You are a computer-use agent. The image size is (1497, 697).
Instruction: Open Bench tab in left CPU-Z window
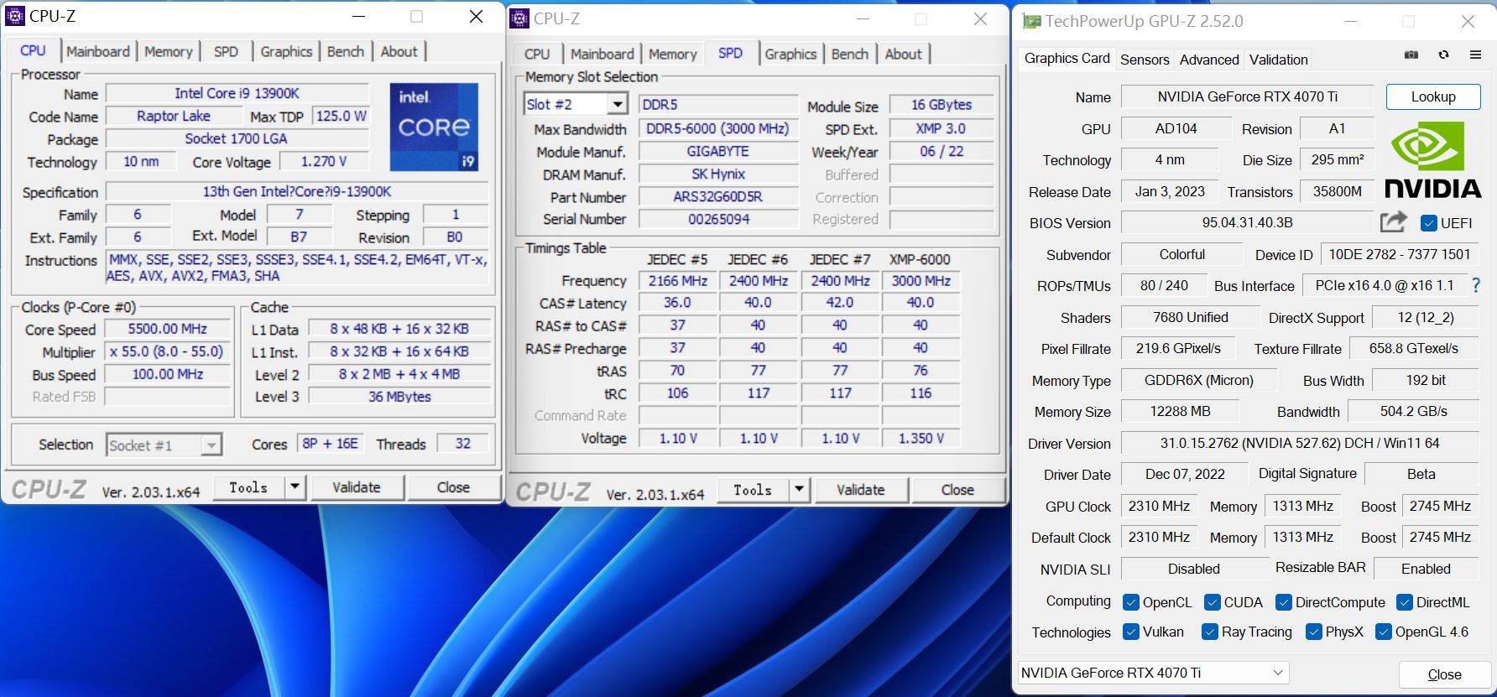(x=345, y=51)
